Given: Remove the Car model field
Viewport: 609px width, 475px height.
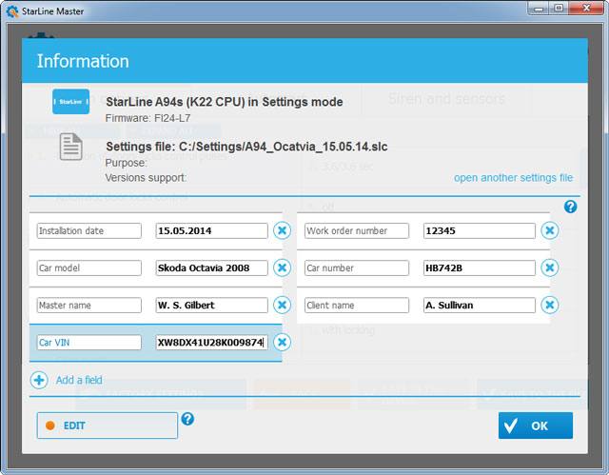Looking at the screenshot, I should pos(282,267).
